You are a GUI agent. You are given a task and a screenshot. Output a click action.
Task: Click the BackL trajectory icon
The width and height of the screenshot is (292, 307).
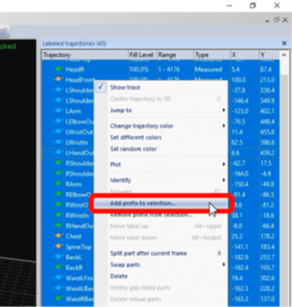[x=58, y=257]
